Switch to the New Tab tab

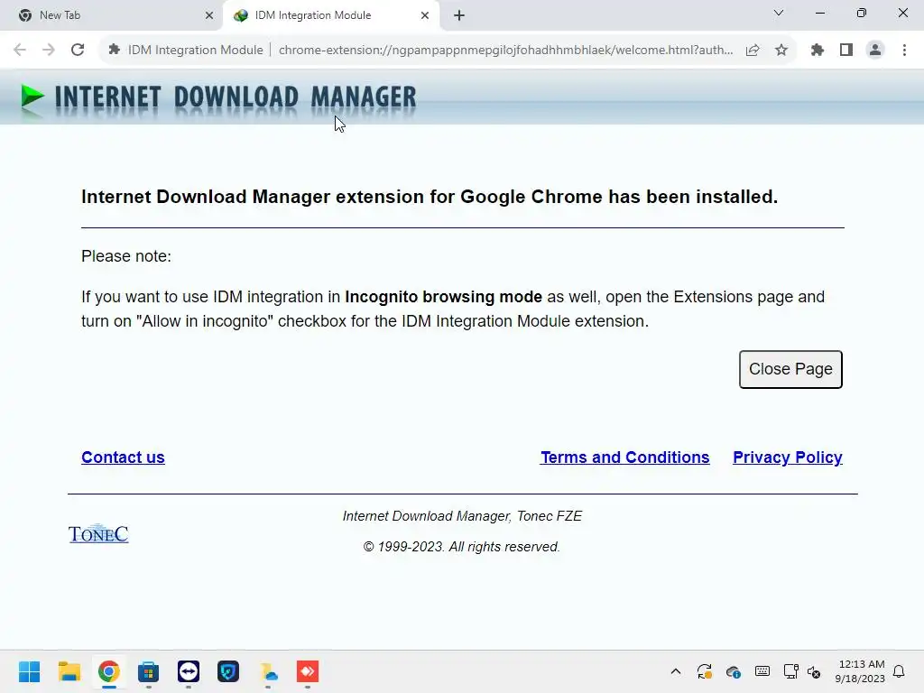[112, 15]
